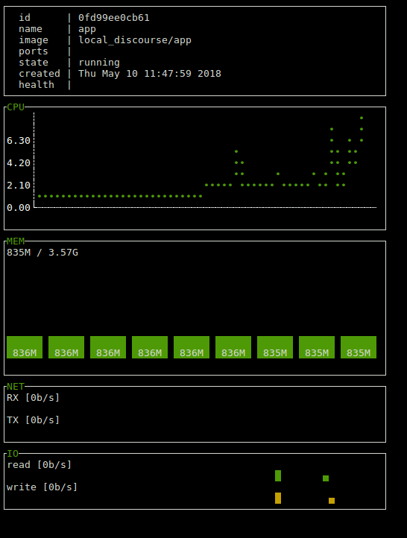
Task: Click the last 835M memory bar
Action: (x=359, y=347)
